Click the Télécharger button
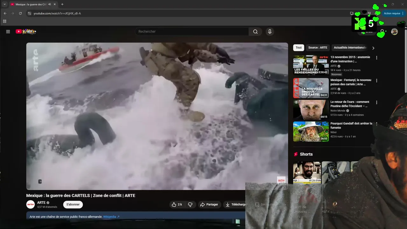Image resolution: width=407 pixels, height=229 pixels. click(236, 205)
